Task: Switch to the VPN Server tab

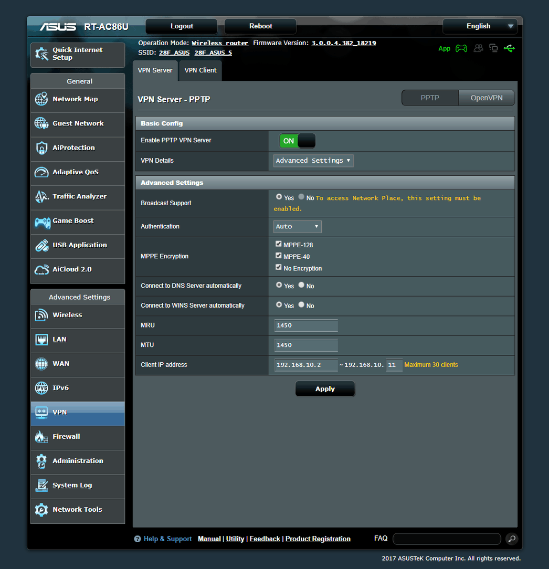Action: (x=155, y=70)
